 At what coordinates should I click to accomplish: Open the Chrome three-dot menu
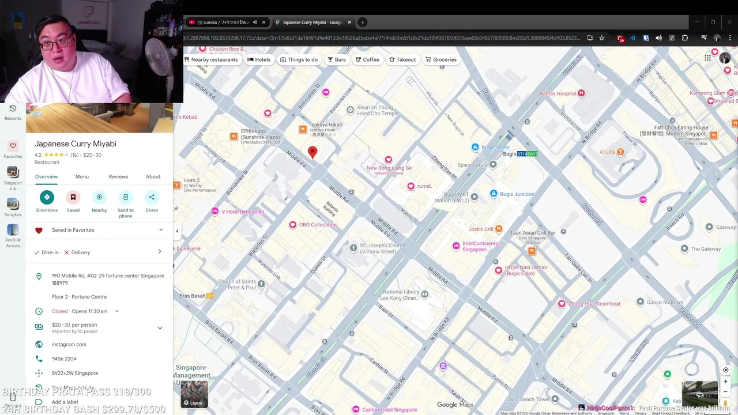[x=731, y=38]
